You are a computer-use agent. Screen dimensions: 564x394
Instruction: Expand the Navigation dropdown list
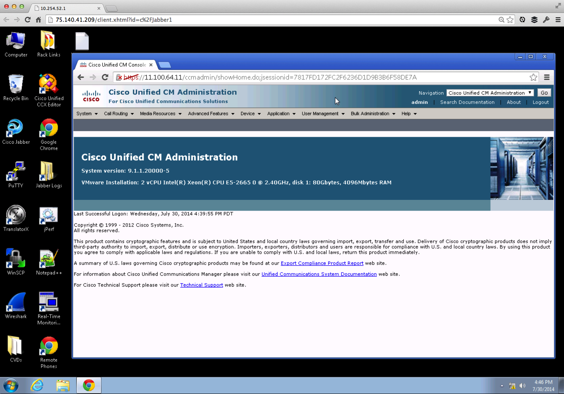coord(490,93)
